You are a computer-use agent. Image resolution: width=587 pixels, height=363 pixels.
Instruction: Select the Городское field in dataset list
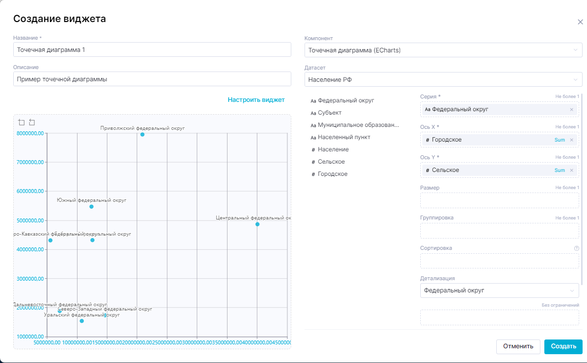point(329,174)
